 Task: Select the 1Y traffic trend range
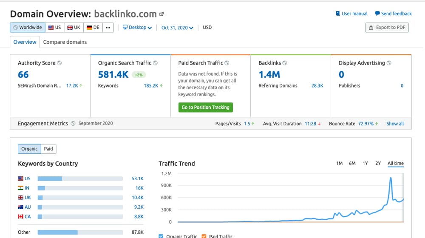(365, 163)
